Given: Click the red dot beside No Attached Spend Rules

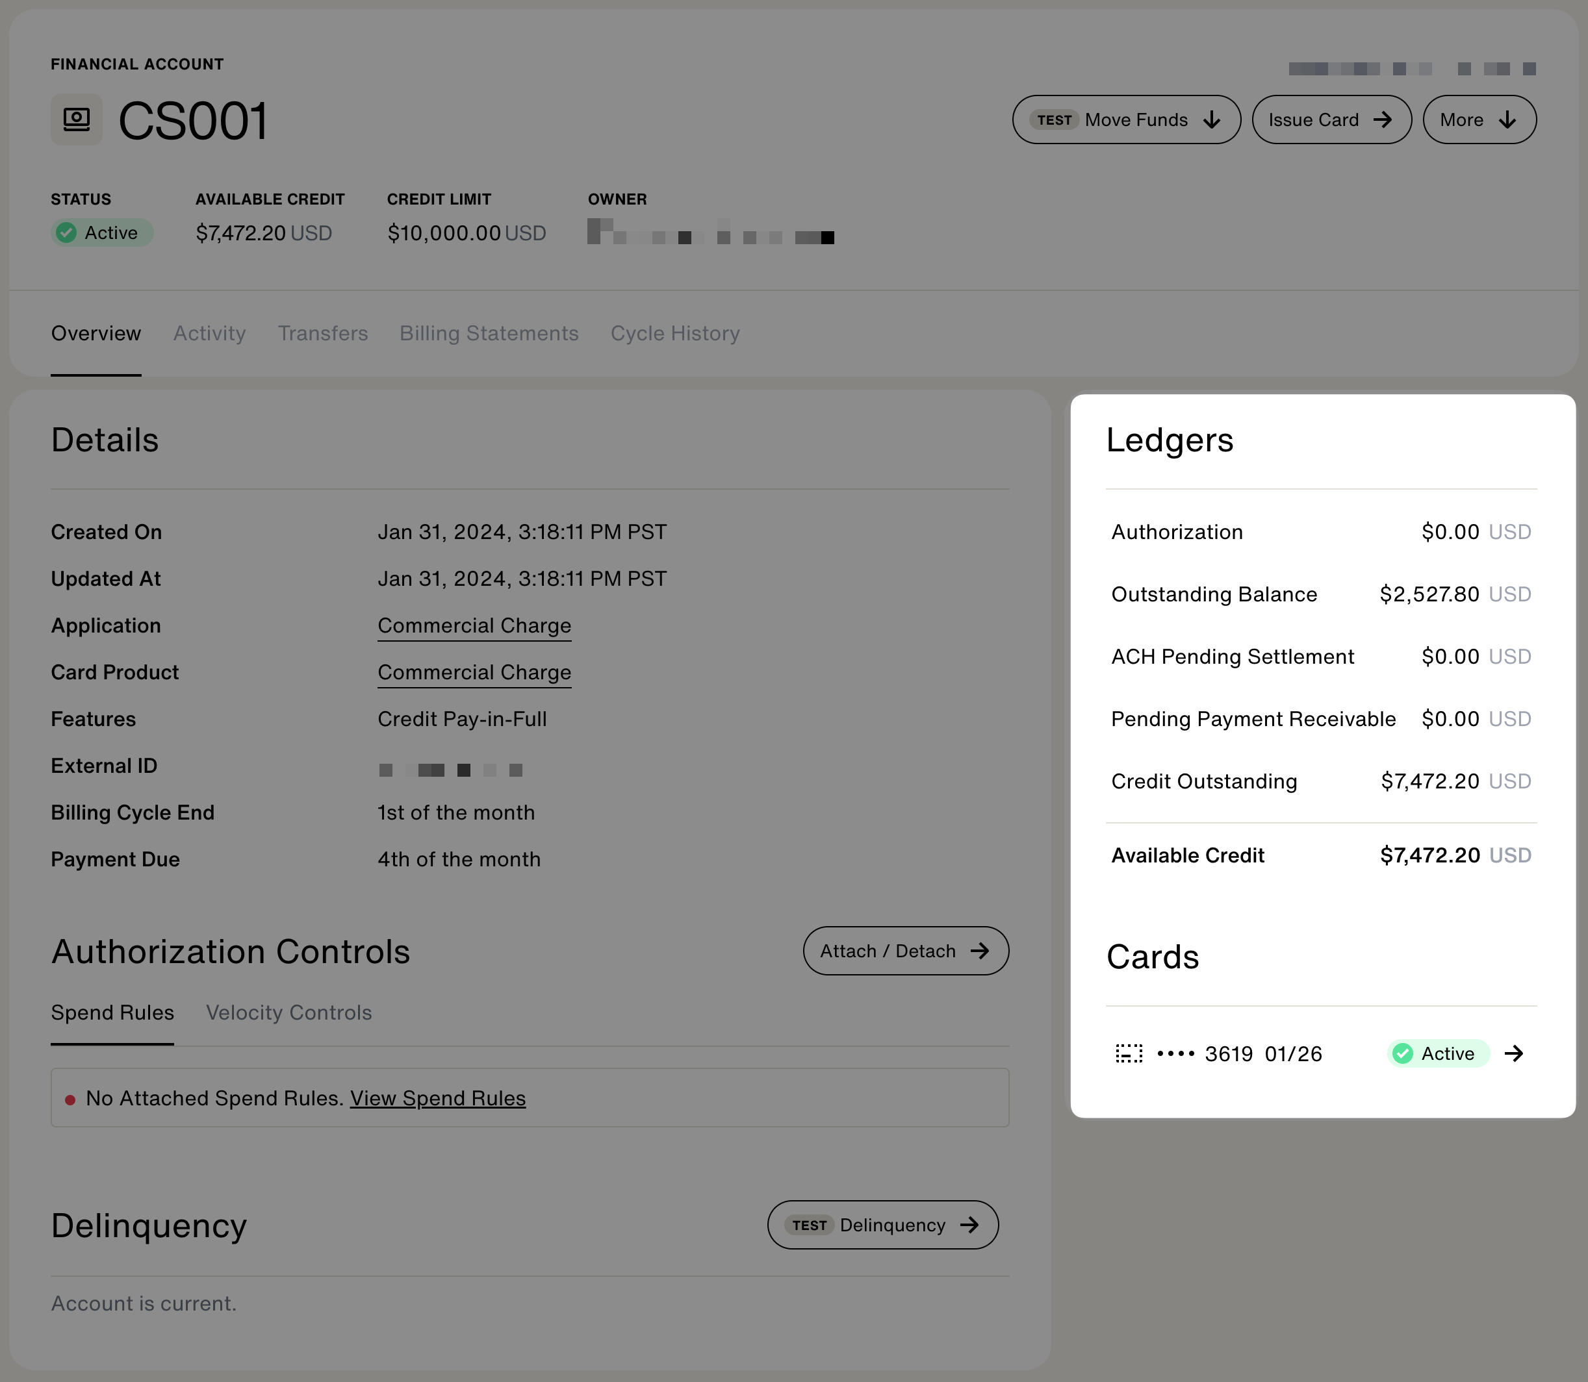Looking at the screenshot, I should pyautogui.click(x=70, y=1099).
